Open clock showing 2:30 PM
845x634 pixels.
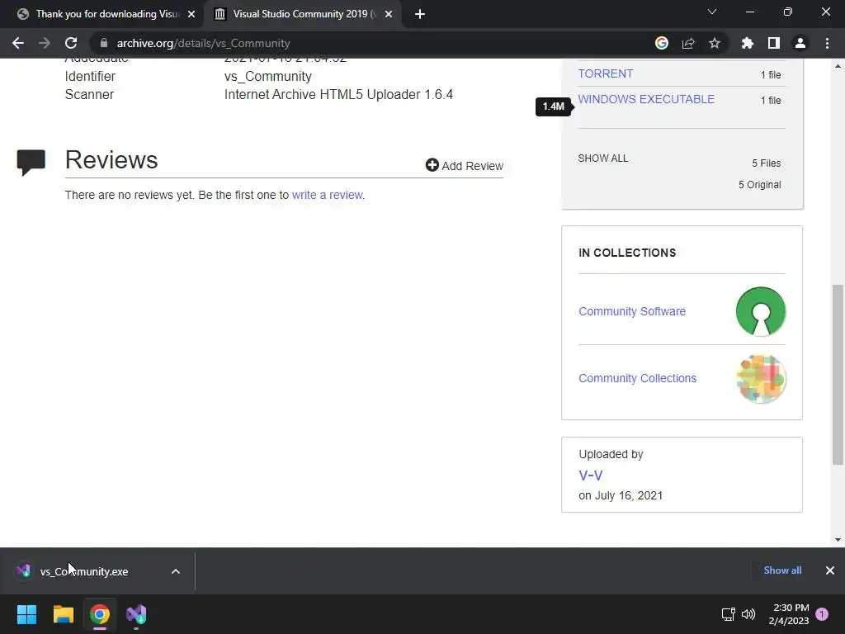coord(788,614)
